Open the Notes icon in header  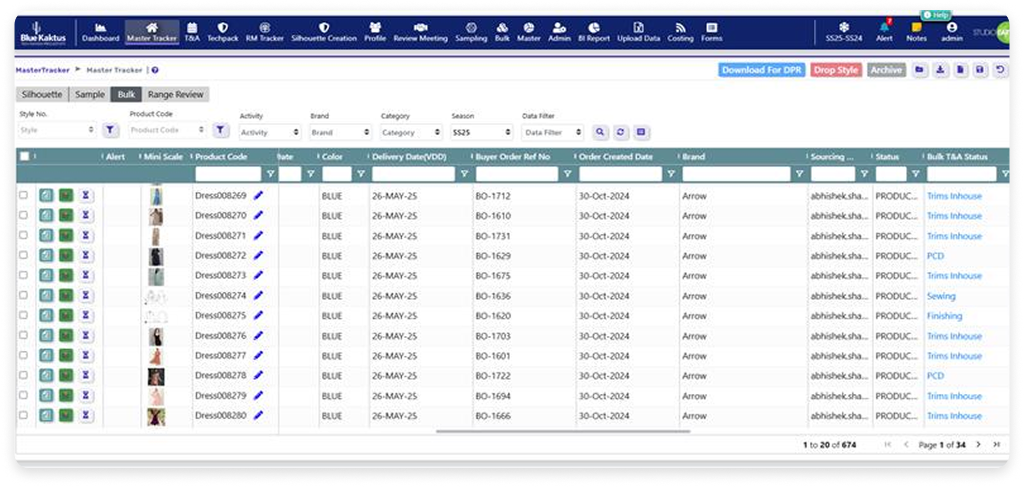pos(916,31)
